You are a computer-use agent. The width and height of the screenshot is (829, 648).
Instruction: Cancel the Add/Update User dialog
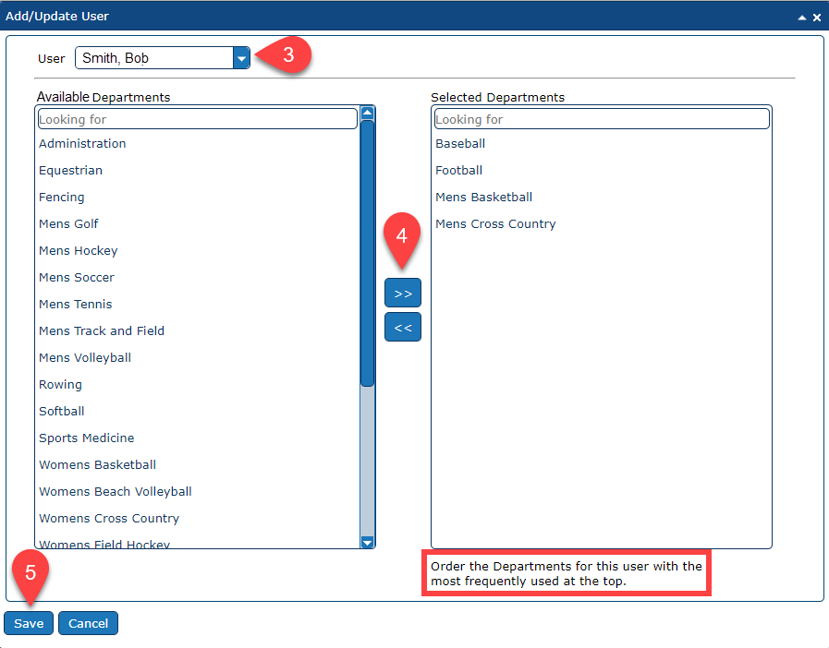tap(88, 623)
